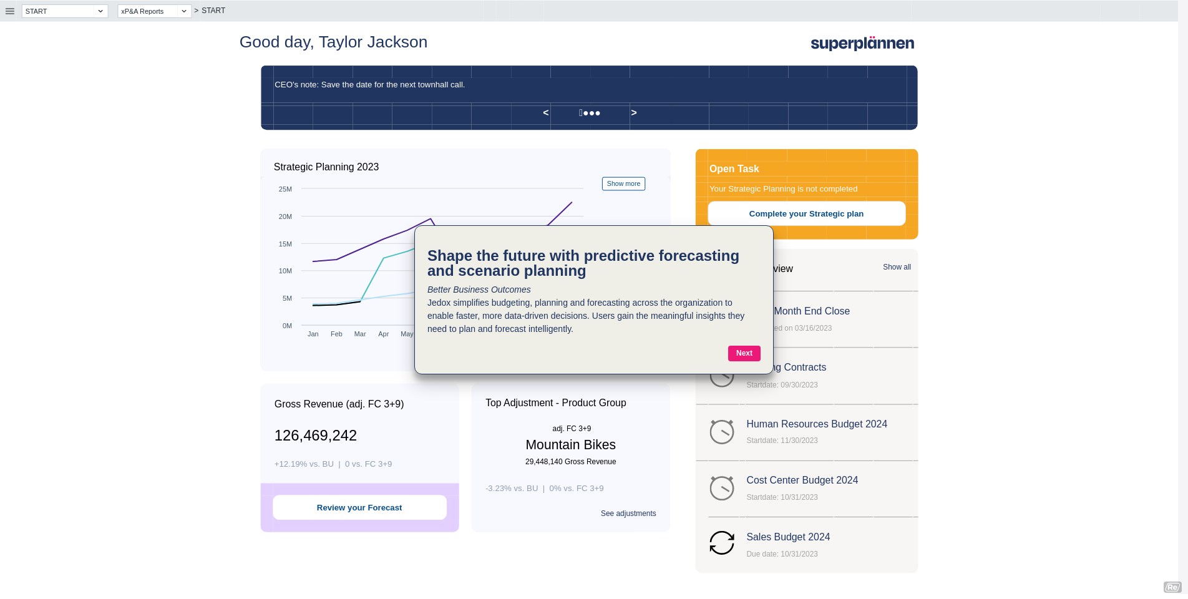Go to next CEO note with right arrow
Viewport: 1188px width, 599px height.
click(634, 113)
